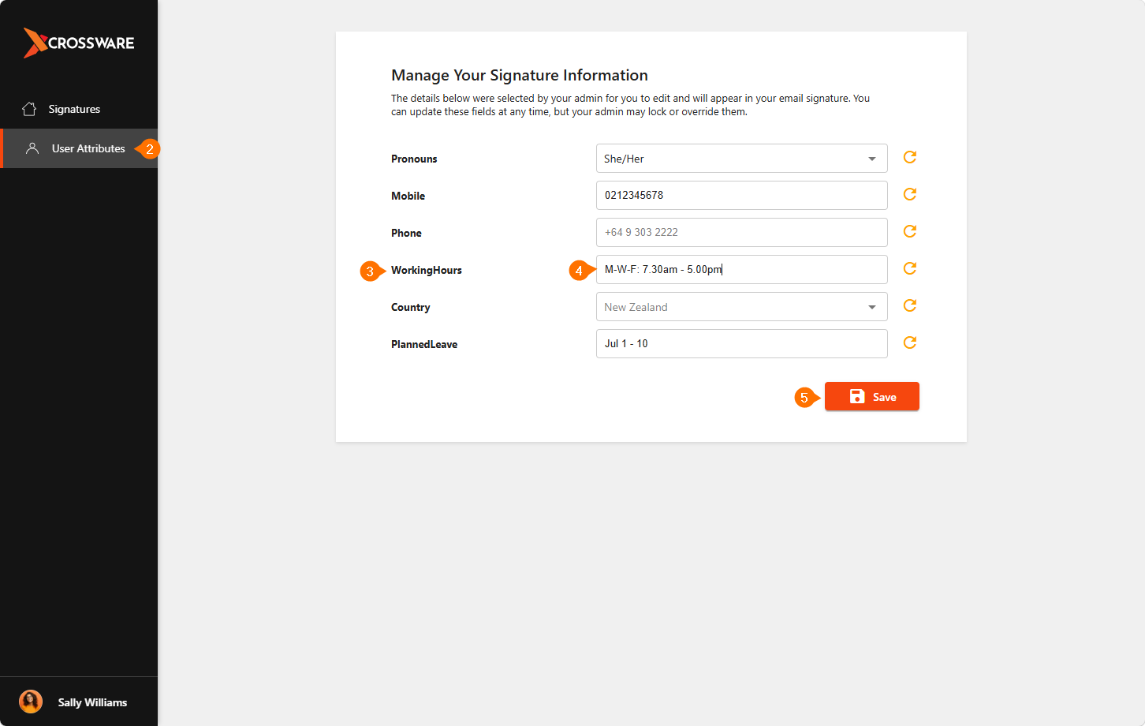1145x726 pixels.
Task: Edit the WorkingHours text field
Action: click(x=741, y=269)
